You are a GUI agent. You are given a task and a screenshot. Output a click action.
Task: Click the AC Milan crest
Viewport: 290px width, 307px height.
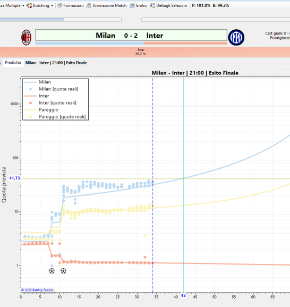[x=26, y=37]
